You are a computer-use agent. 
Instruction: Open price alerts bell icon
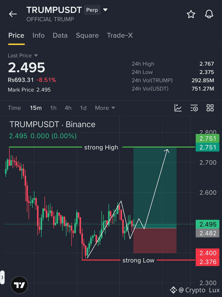pos(209,14)
